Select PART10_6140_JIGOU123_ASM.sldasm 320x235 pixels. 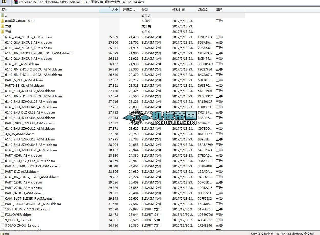(x=33, y=166)
